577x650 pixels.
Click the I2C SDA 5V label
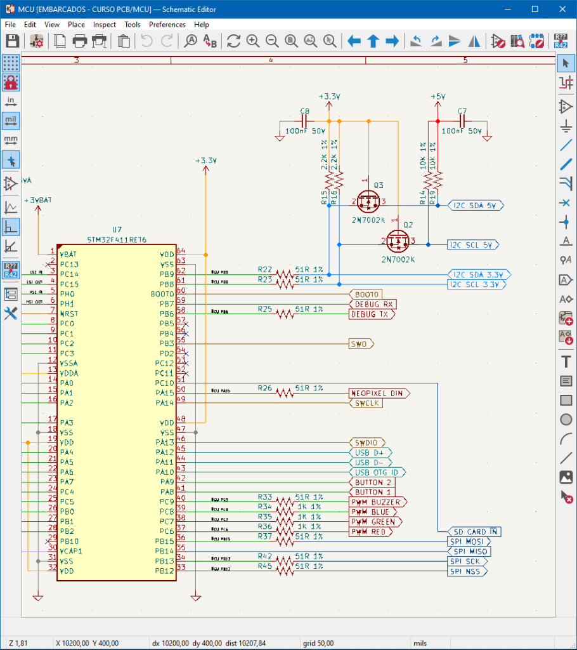pos(476,205)
